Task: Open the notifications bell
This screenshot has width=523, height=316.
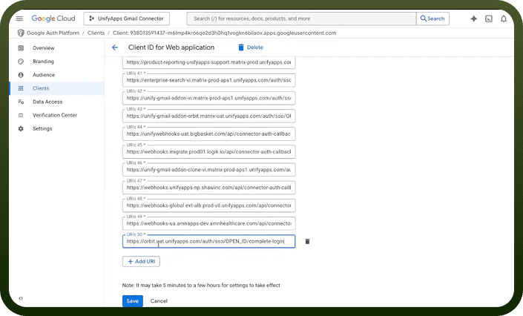Action: click(504, 19)
